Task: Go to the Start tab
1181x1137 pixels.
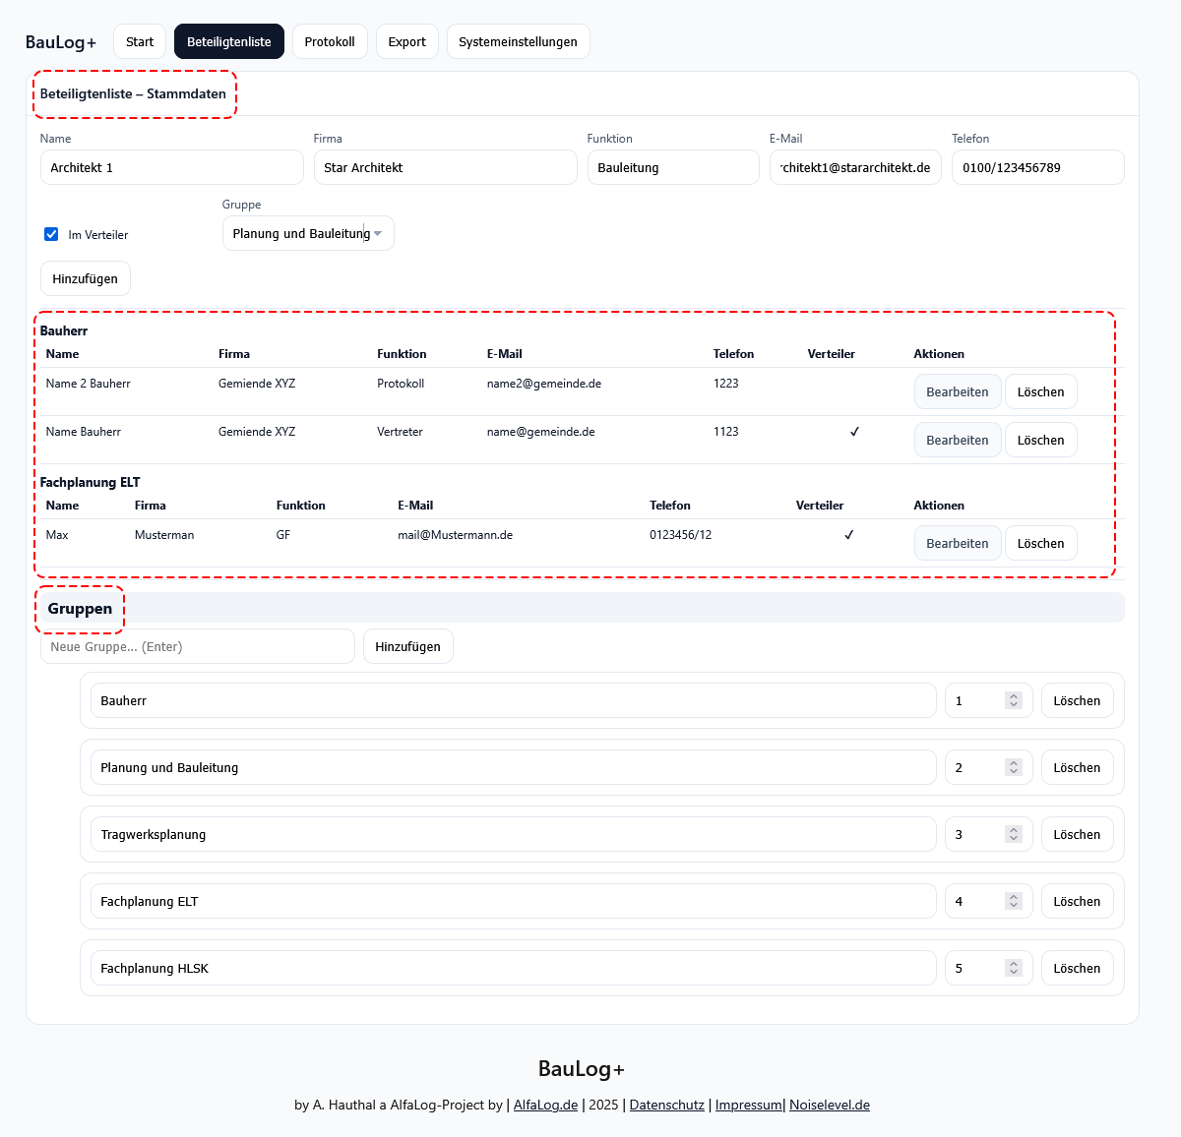Action: coord(140,42)
